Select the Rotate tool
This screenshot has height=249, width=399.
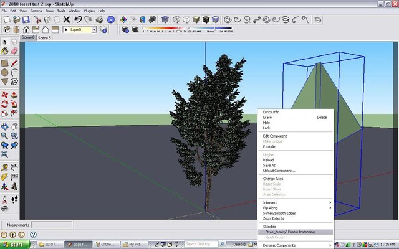click(4, 104)
